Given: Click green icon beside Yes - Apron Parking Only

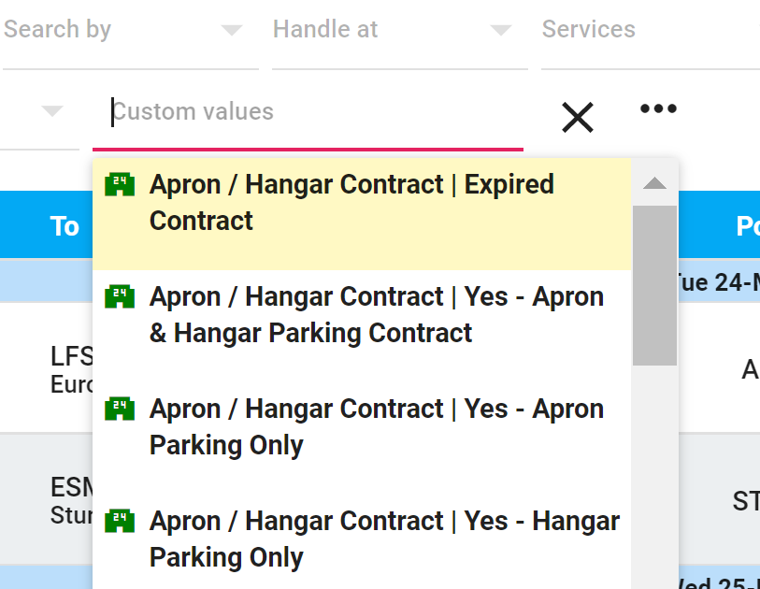Looking at the screenshot, I should (120, 409).
